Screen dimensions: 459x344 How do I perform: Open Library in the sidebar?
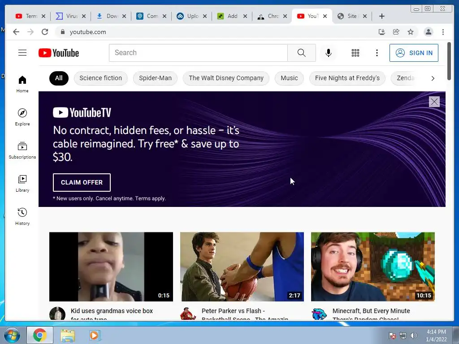(22, 183)
